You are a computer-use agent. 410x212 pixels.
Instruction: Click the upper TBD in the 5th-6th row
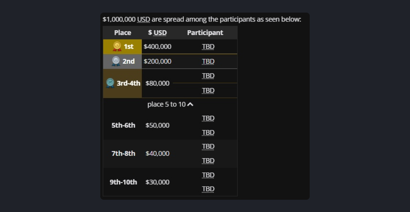click(x=208, y=118)
